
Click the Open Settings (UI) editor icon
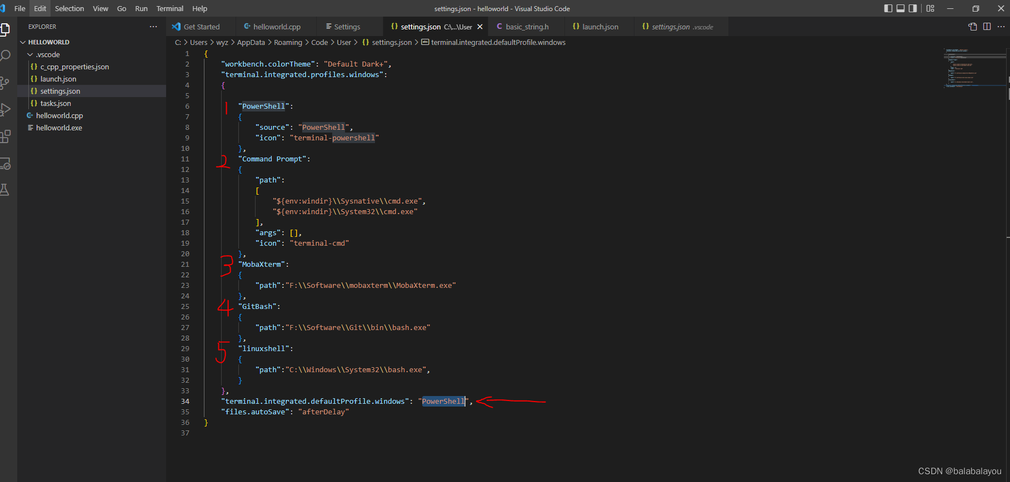click(973, 27)
